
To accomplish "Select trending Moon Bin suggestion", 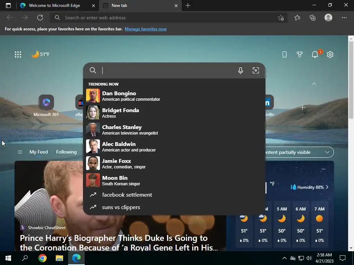I will pos(174,180).
